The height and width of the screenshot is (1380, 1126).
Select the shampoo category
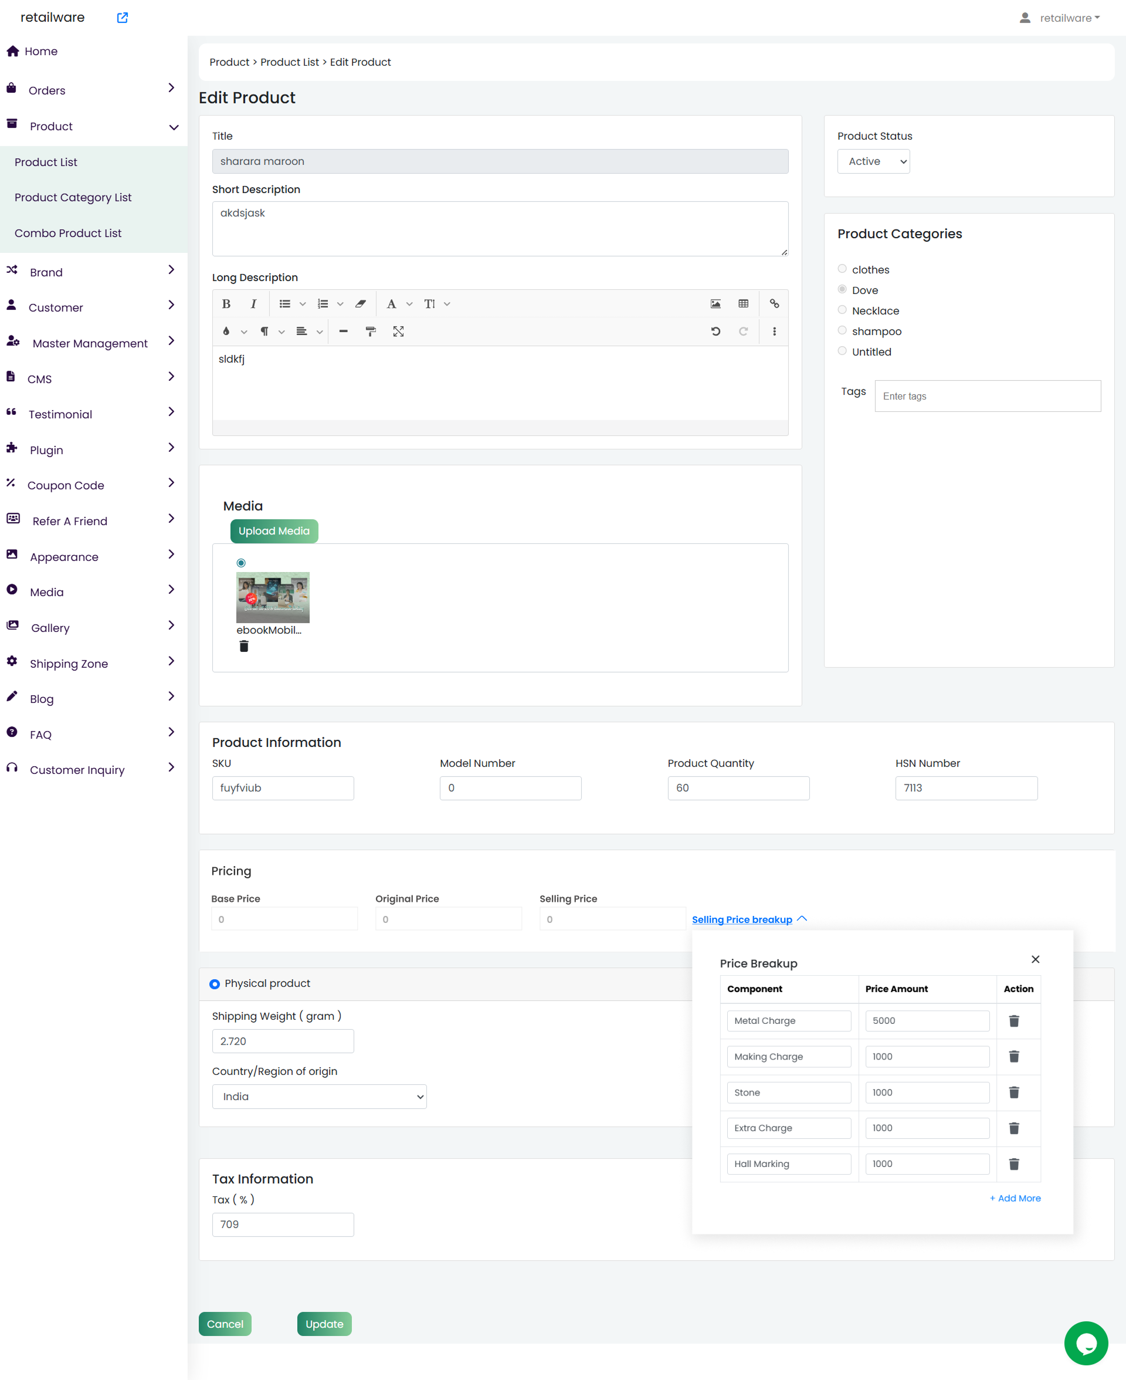point(842,330)
